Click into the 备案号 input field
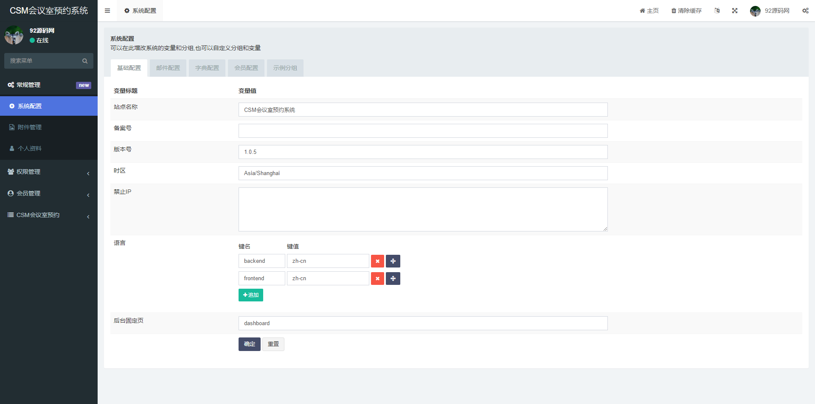The image size is (815, 404). tap(423, 131)
